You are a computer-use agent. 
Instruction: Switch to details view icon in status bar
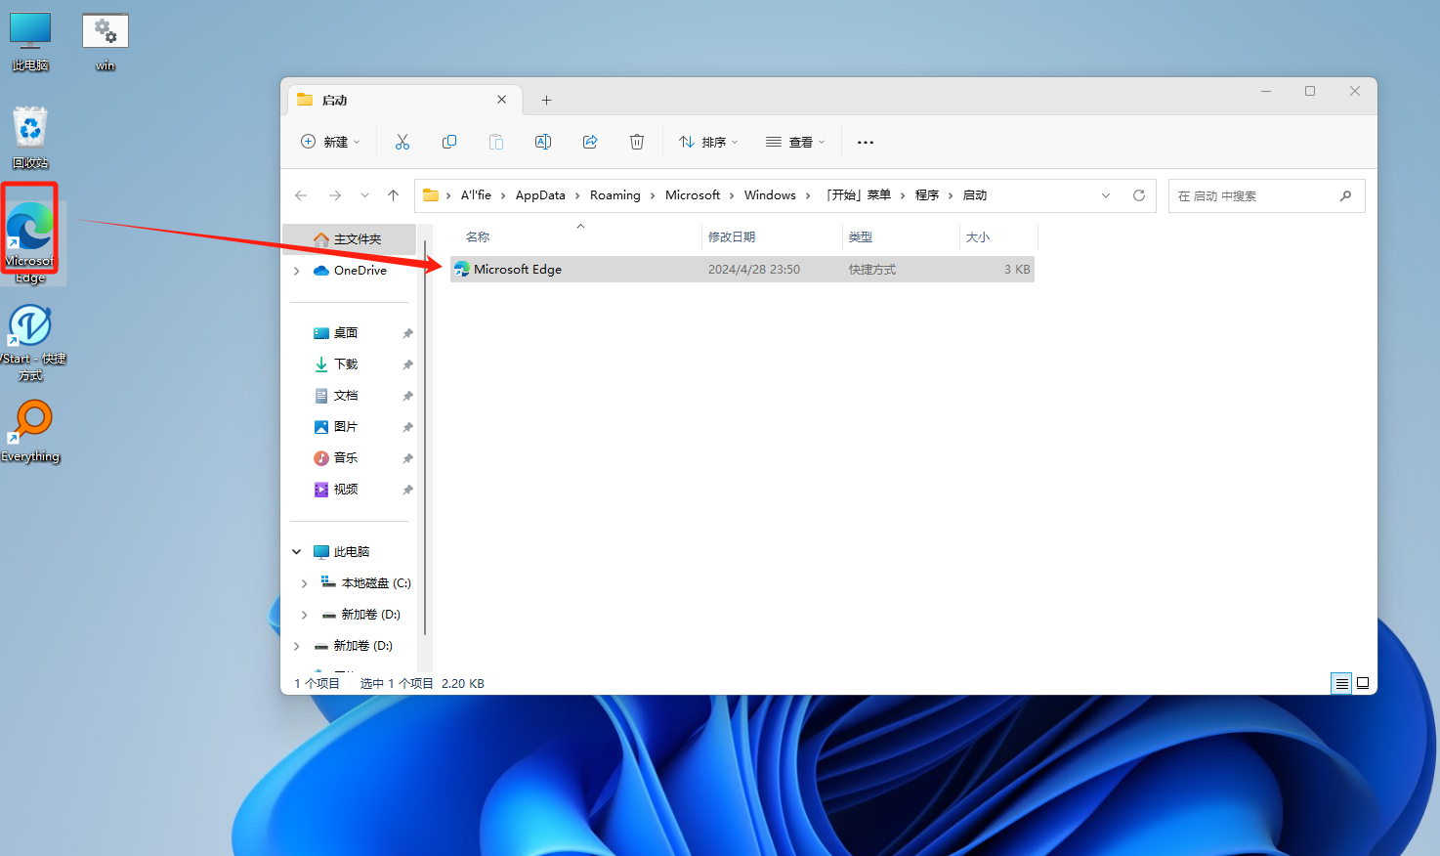click(1341, 684)
